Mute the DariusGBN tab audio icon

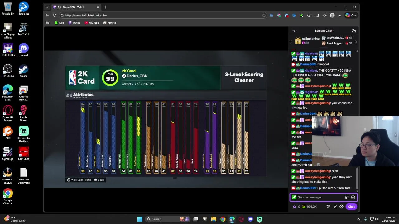[60, 7]
